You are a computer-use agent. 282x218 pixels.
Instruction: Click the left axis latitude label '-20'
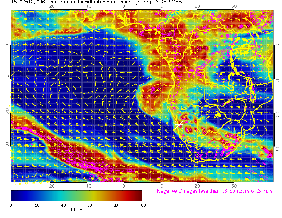pos(7,112)
